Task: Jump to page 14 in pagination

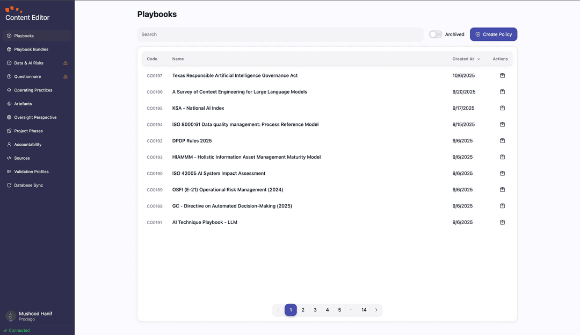Action: [x=364, y=310]
